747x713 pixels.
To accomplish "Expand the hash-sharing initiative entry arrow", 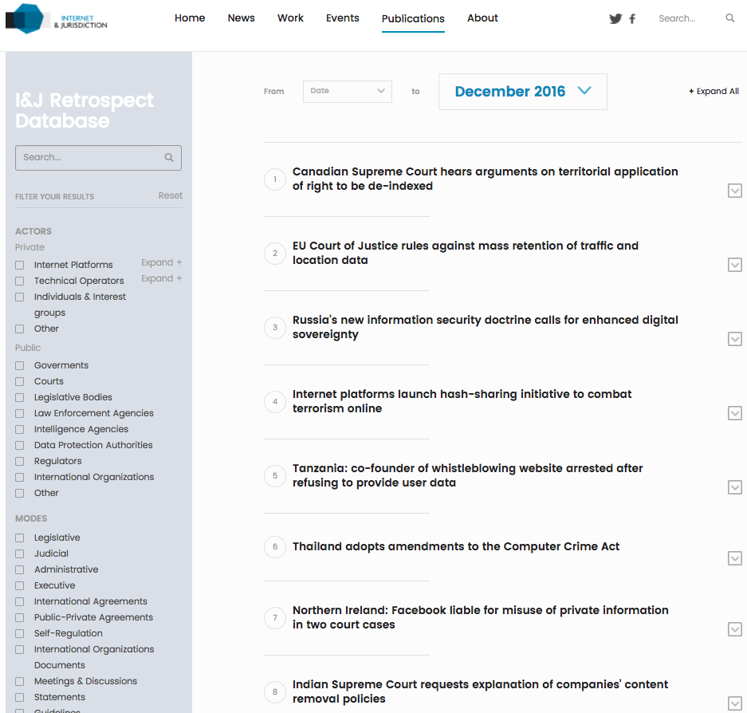I will [x=734, y=413].
